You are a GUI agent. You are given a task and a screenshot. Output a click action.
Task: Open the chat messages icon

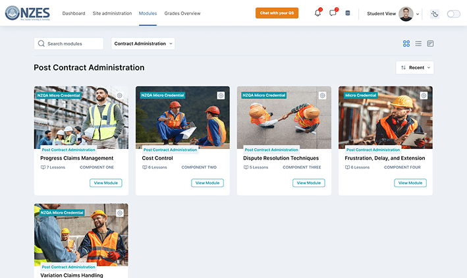point(333,13)
